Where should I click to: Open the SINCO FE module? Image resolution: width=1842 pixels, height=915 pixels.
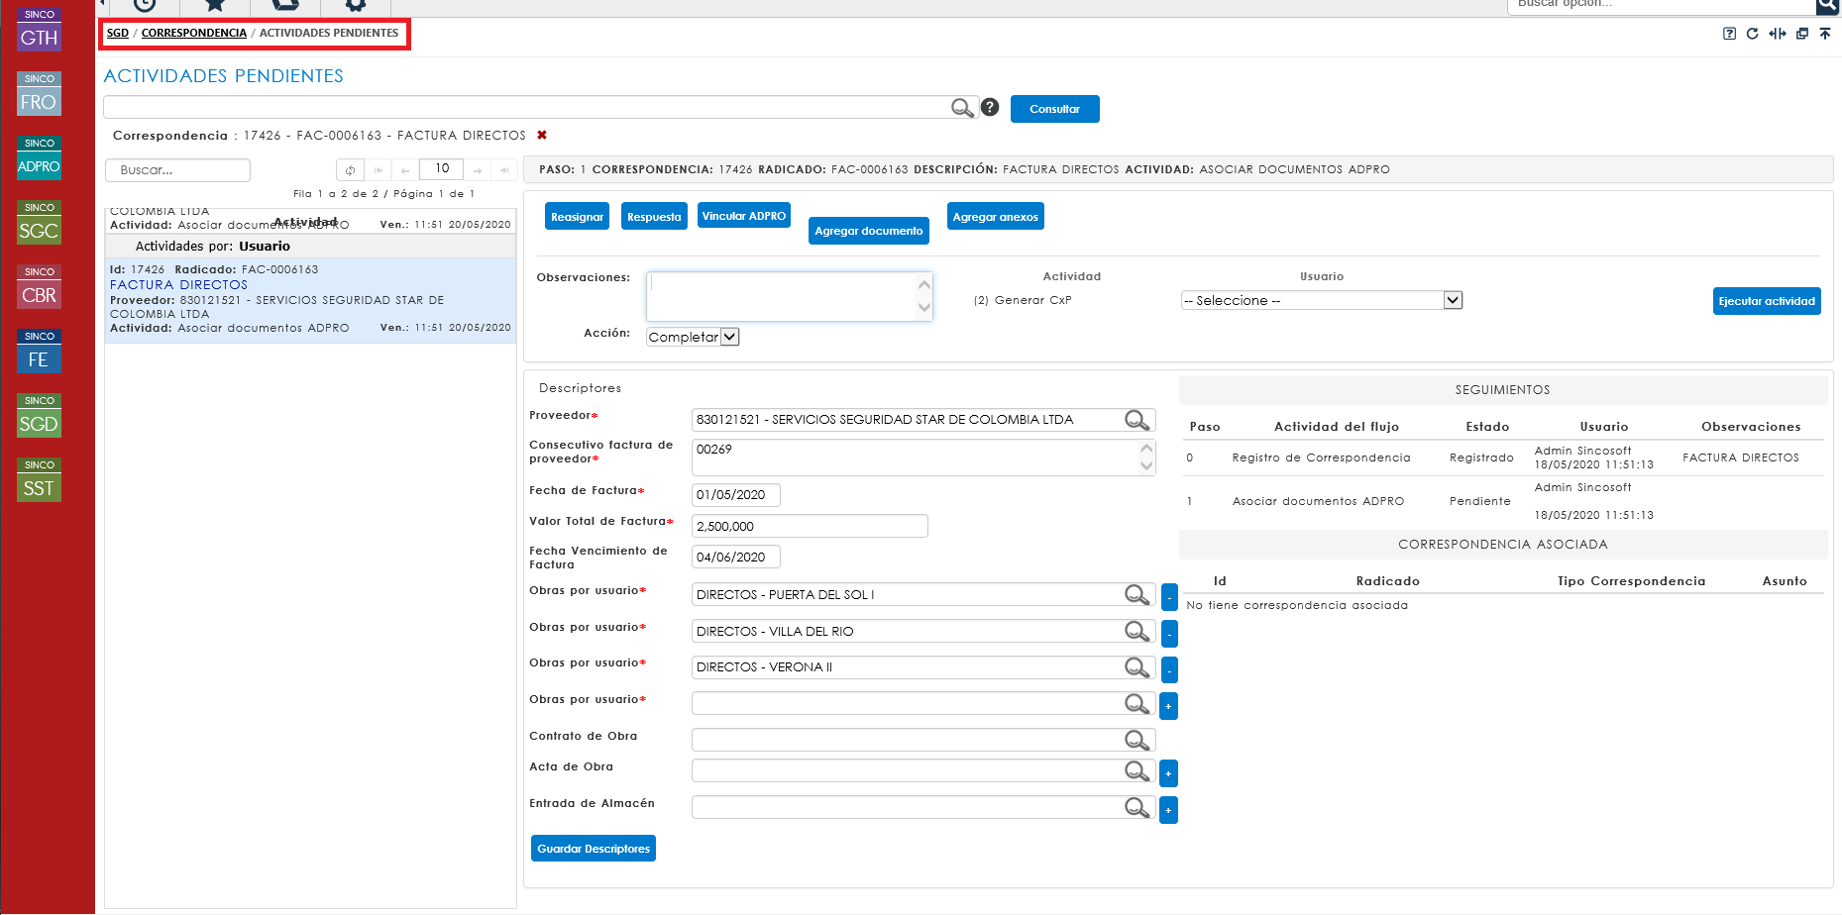point(39,352)
